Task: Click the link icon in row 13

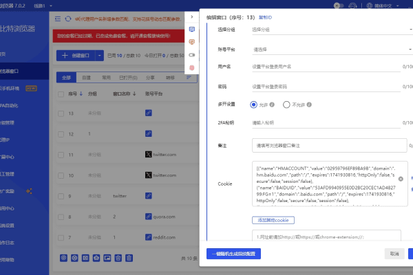Action: [x=148, y=113]
